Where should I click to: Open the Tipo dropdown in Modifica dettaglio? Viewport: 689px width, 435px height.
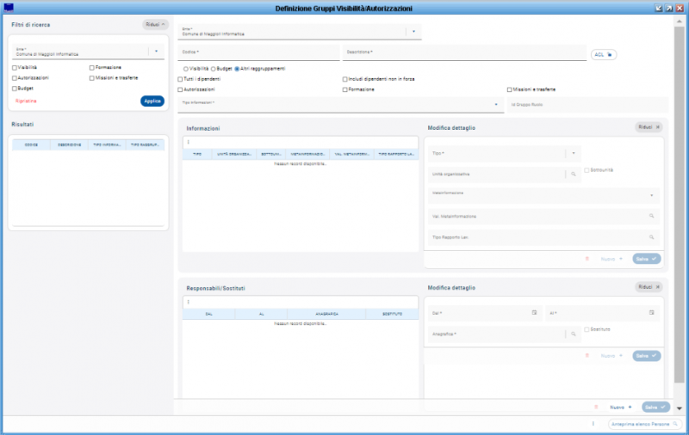[574, 153]
